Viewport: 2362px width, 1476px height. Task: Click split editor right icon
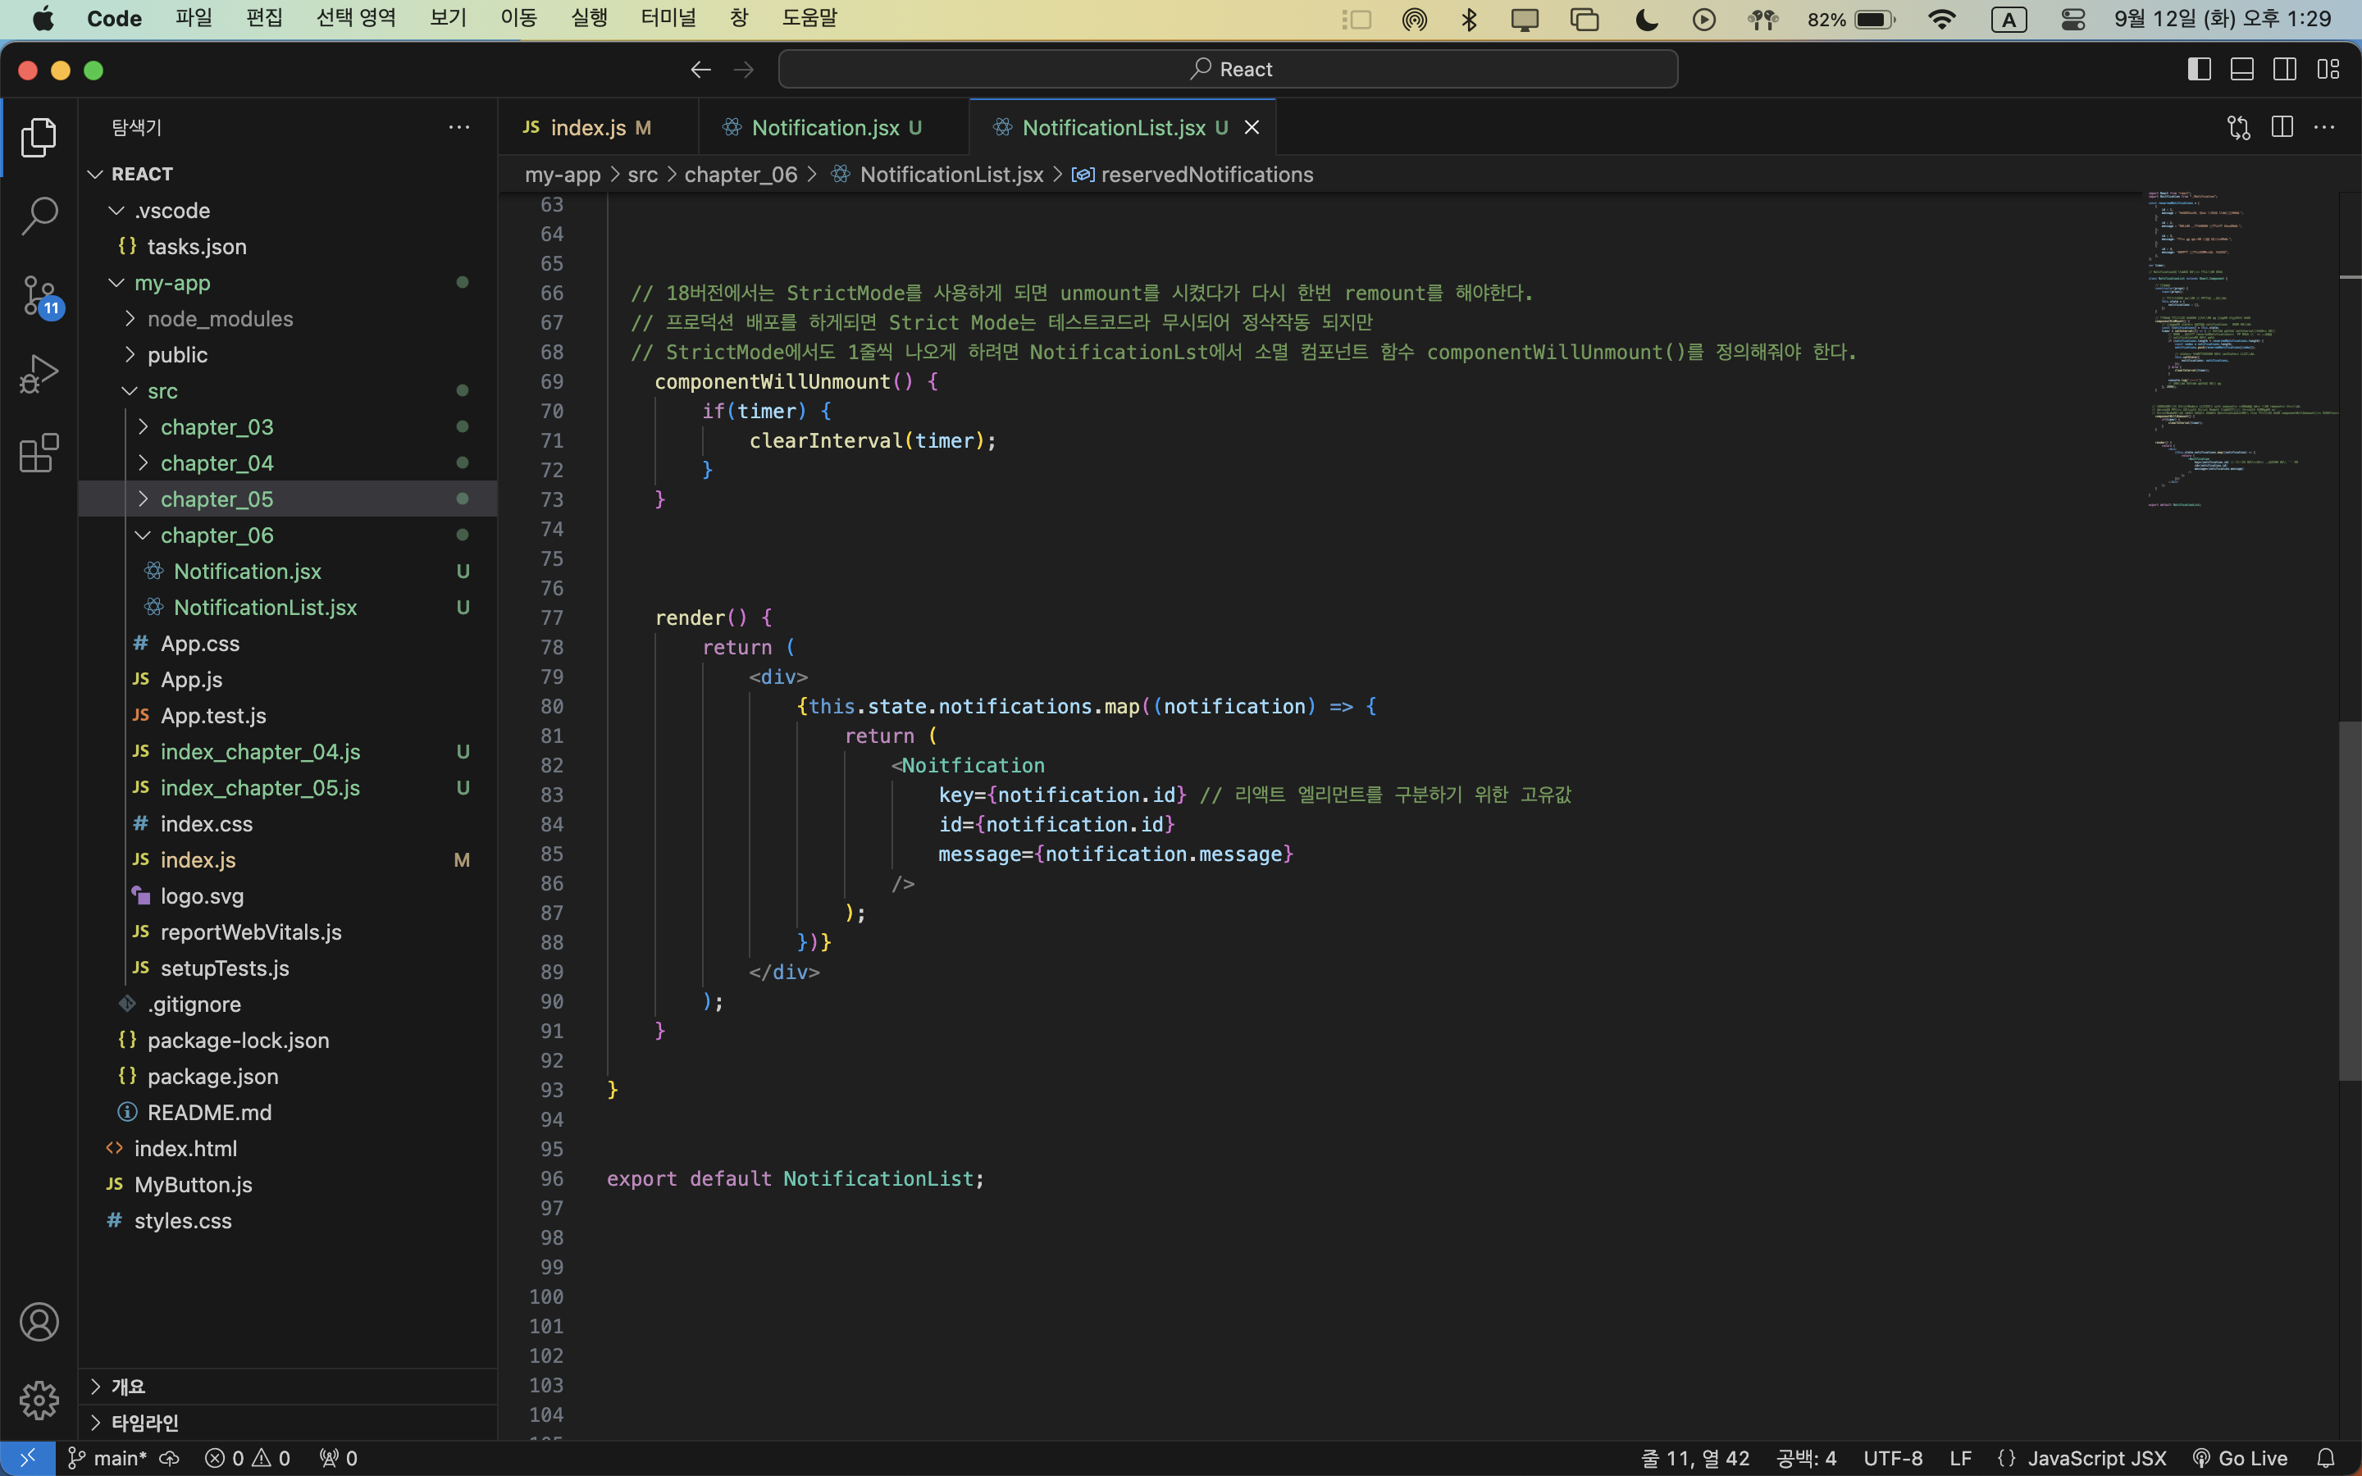[x=2282, y=127]
